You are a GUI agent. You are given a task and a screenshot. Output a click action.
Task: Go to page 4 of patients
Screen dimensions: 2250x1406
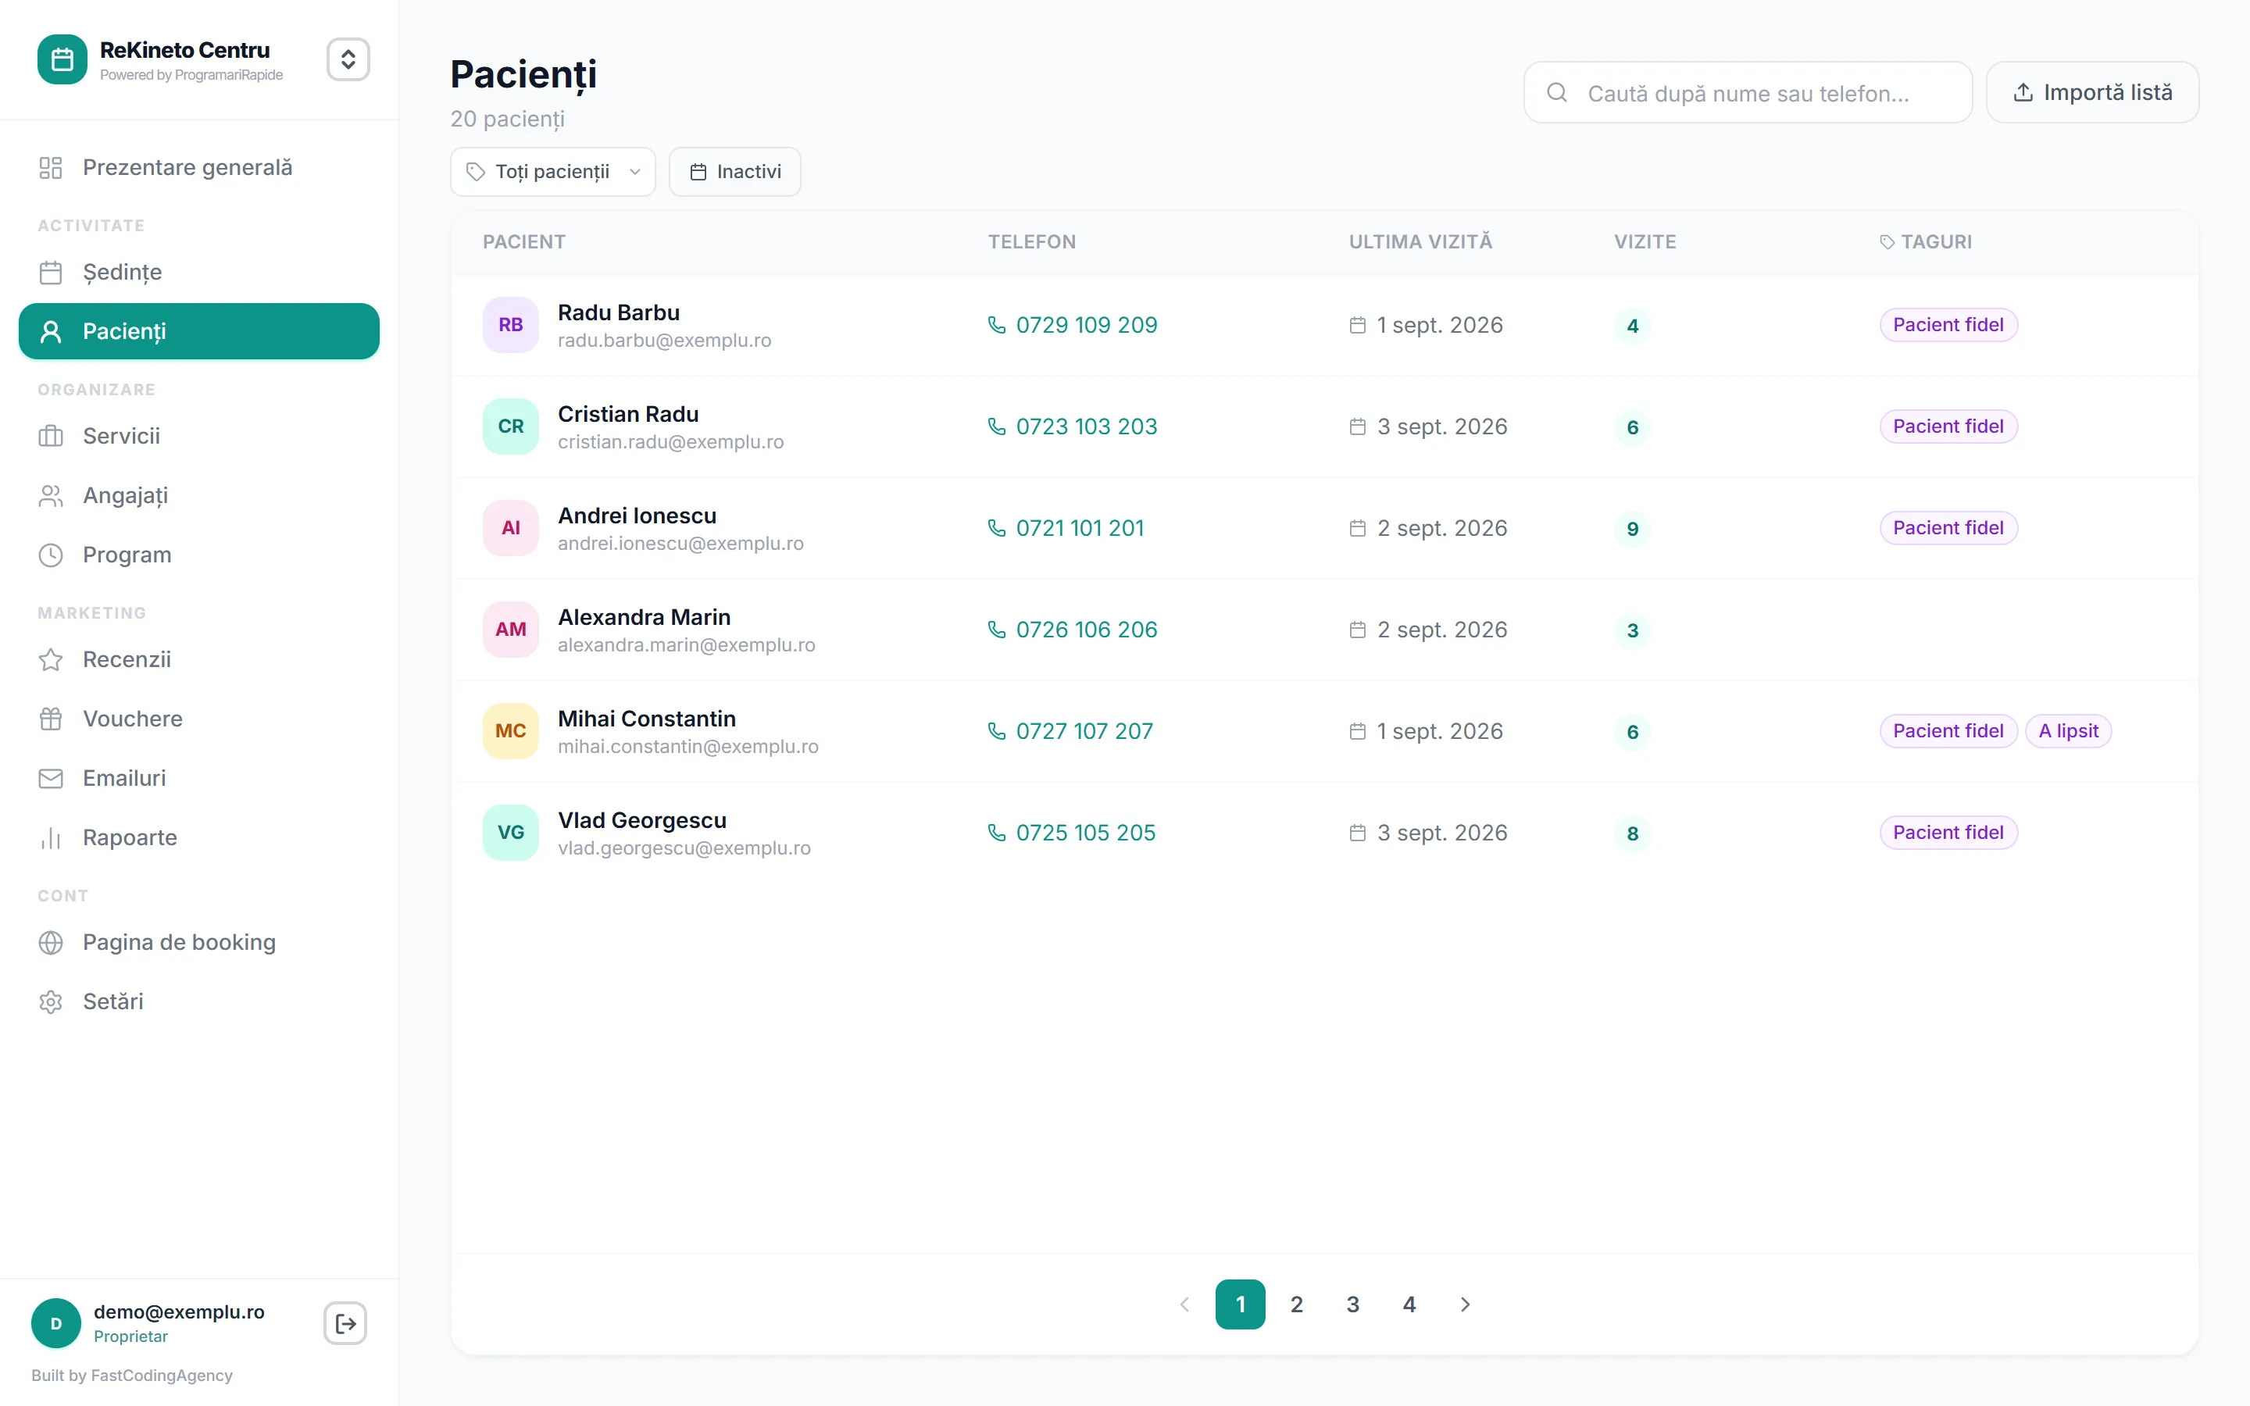click(1409, 1304)
